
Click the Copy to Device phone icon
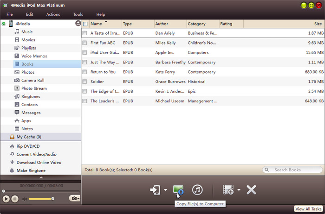(155, 189)
